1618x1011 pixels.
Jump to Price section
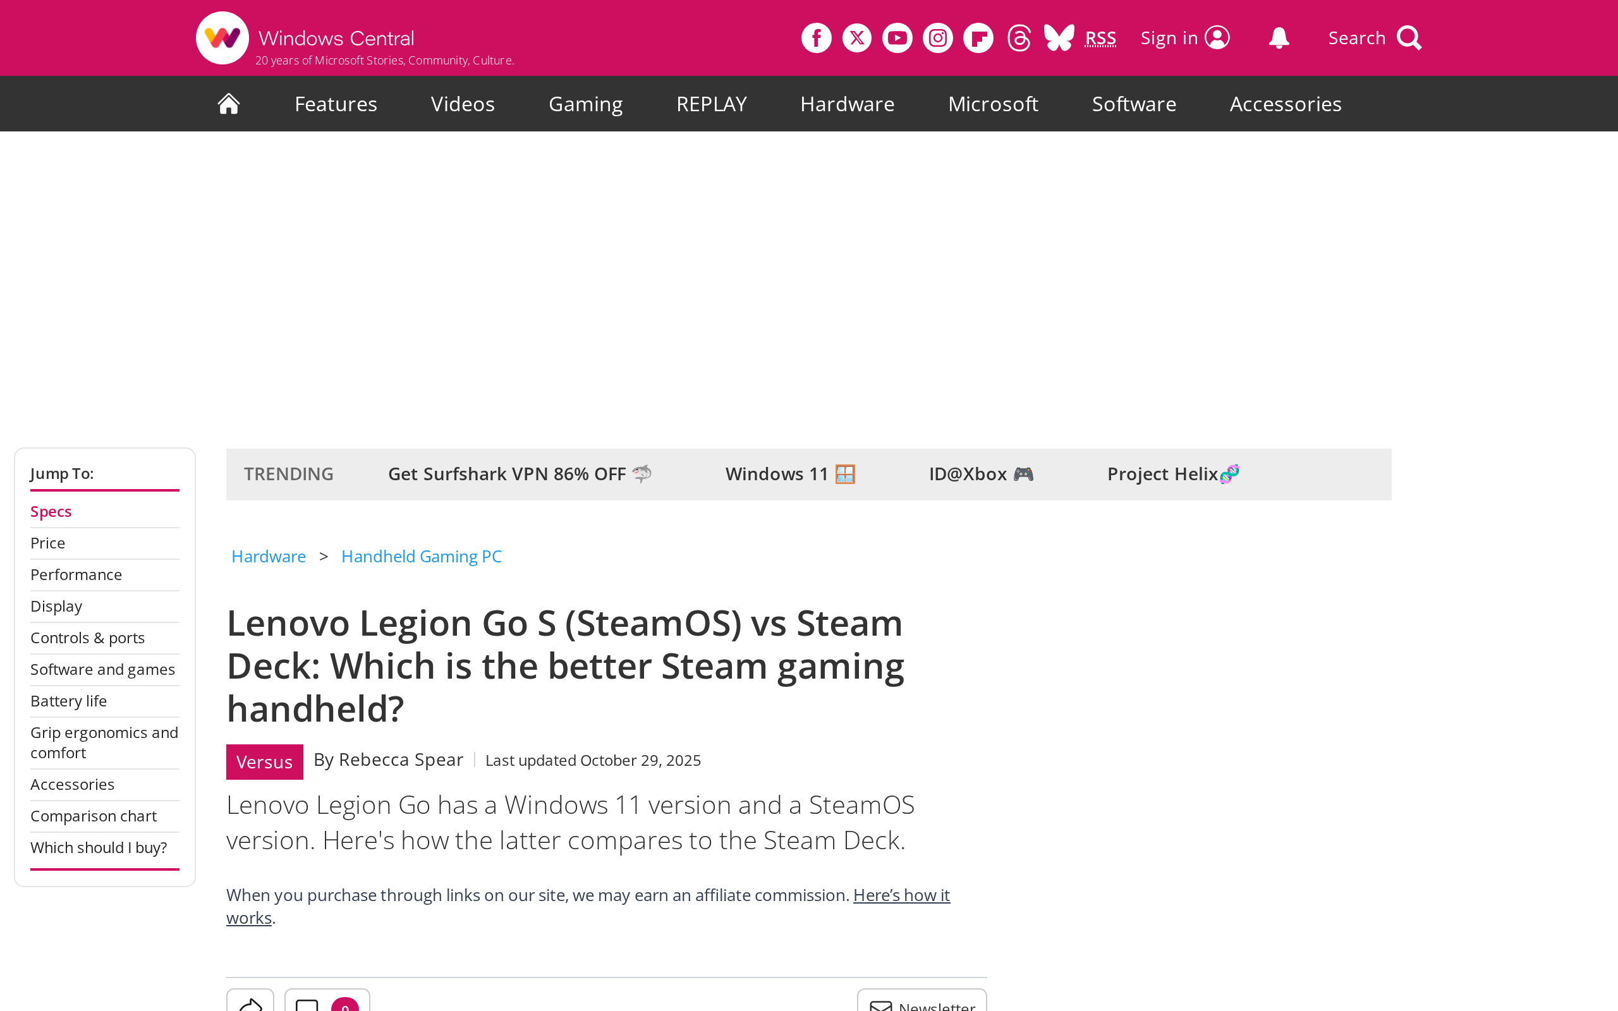pos(47,543)
